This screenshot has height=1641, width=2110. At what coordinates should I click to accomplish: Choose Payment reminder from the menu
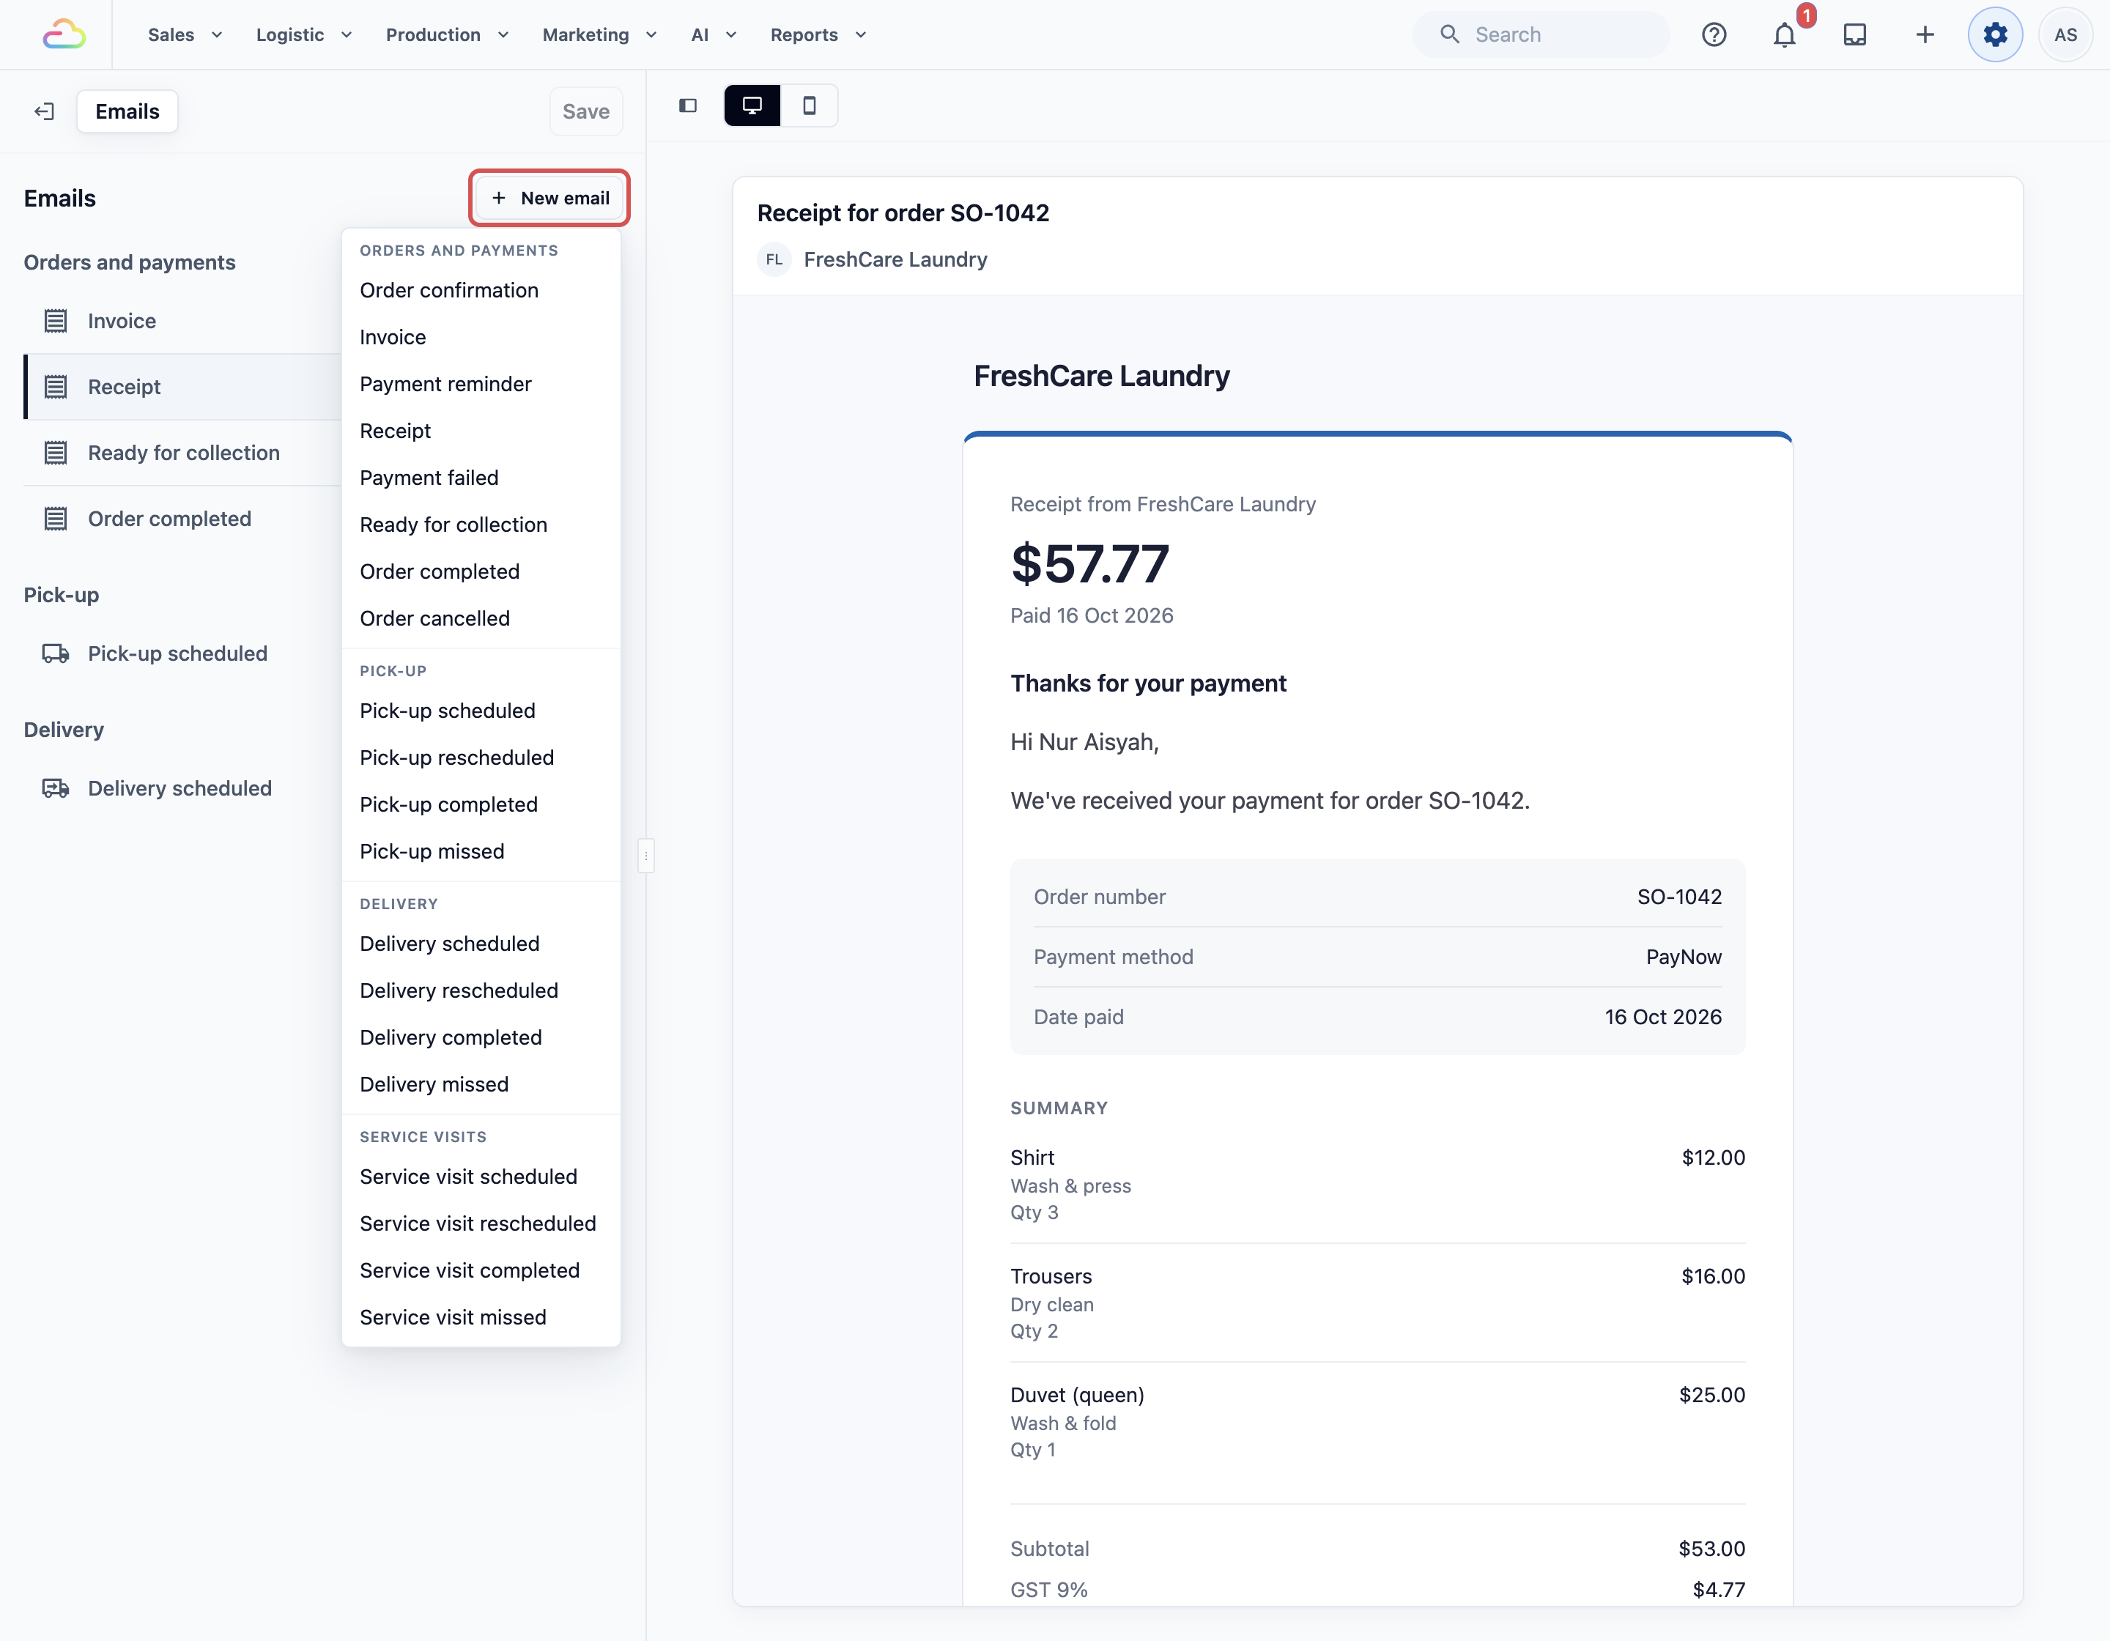(x=481, y=385)
